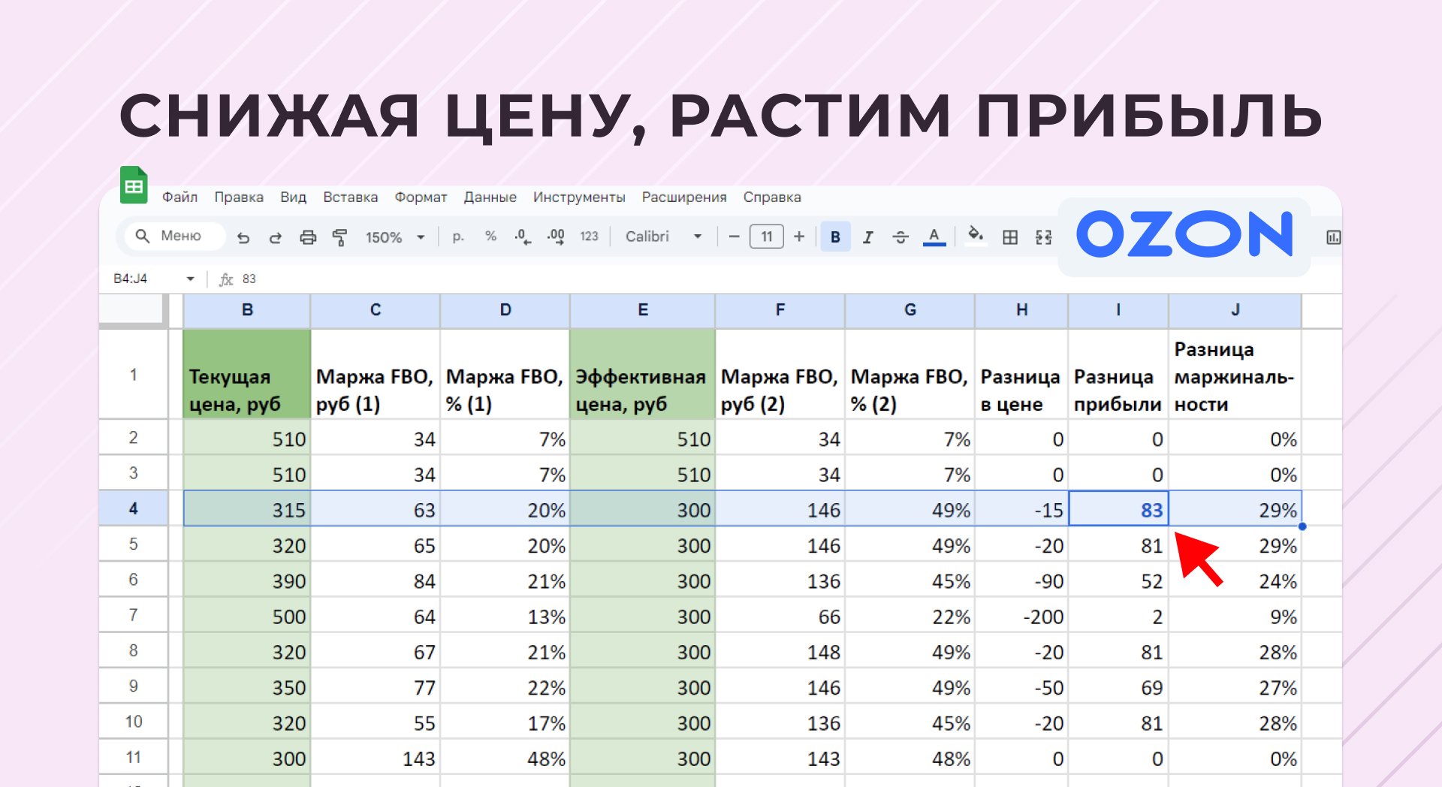
Task: Select cell F7 with value 66
Action: [780, 616]
